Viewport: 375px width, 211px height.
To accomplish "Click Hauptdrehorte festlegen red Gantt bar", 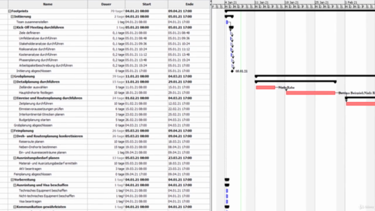I will (x=311, y=93).
